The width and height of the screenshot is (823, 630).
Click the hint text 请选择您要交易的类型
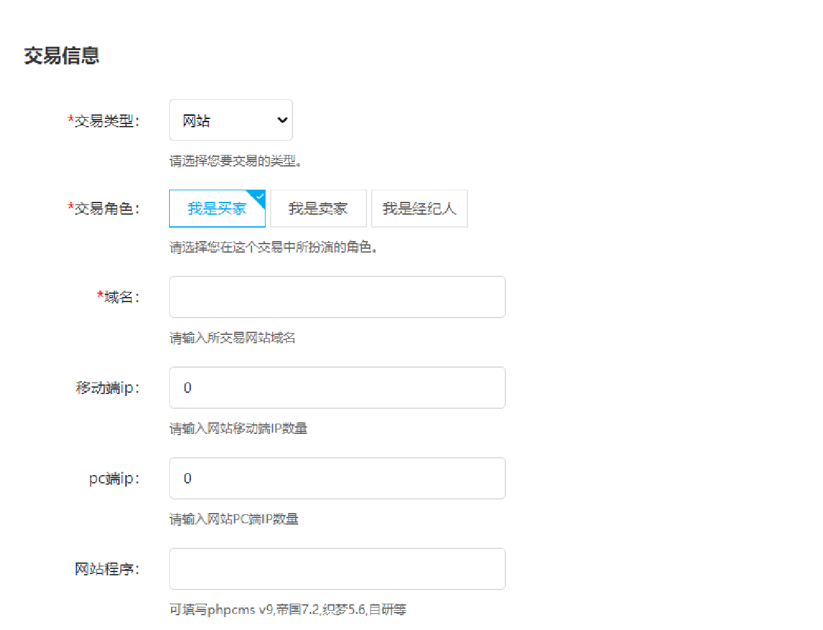click(x=235, y=161)
